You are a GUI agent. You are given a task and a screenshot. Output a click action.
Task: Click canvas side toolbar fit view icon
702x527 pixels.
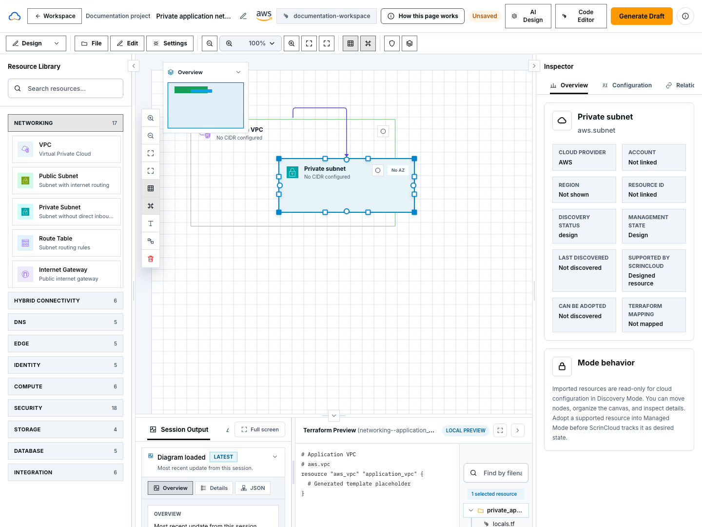point(151,153)
